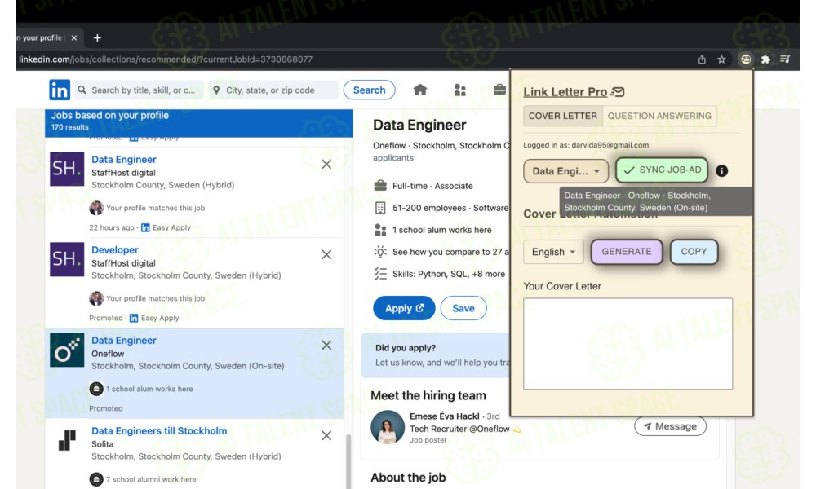Open the My Network people icon
Screen dimensions: 816x489
pos(459,90)
